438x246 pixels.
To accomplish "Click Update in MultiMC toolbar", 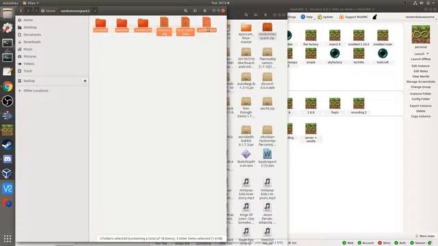I will pyautogui.click(x=325, y=17).
